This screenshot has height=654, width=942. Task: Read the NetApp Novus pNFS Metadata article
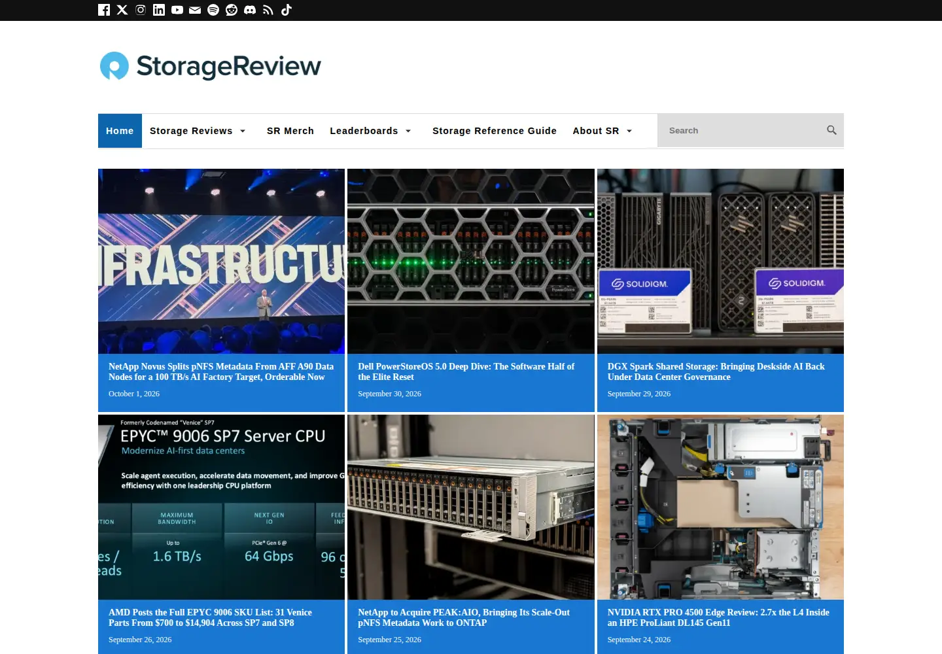point(221,371)
